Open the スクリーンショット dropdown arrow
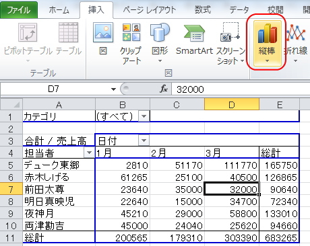Image resolution: width=310 pixels, height=246 pixels. (x=242, y=60)
